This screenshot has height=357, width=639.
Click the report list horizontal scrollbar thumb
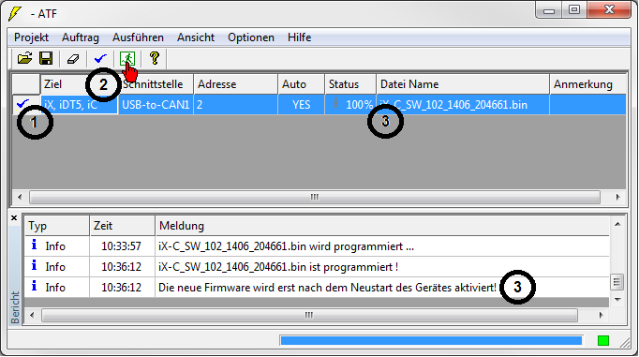pyautogui.click(x=309, y=315)
